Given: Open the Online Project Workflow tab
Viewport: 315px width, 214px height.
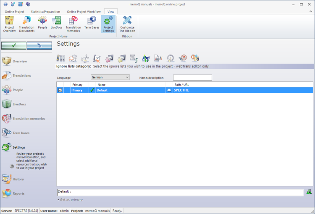Looking at the screenshot, I should 84,12.
